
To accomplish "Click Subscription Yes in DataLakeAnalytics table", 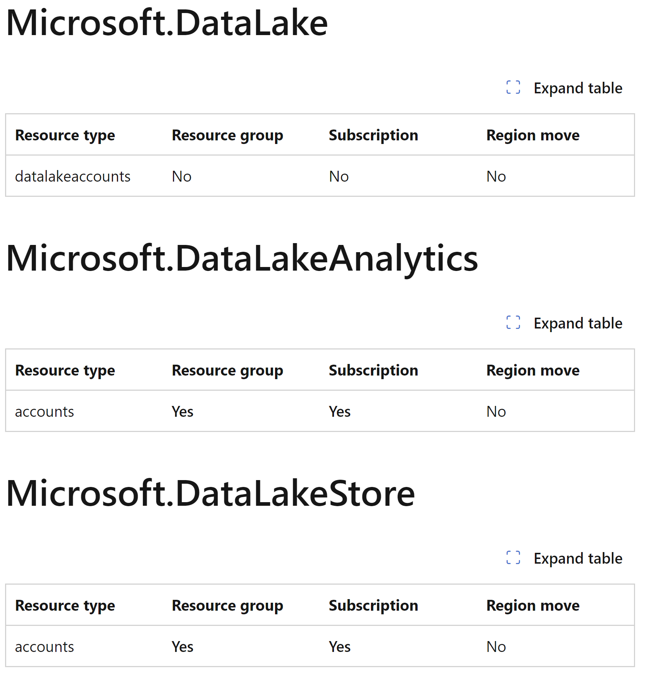I will 339,412.
